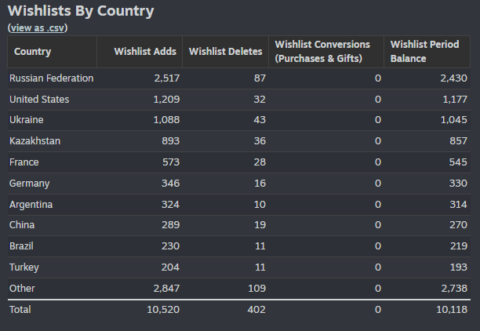This screenshot has height=331, width=480.
Task: Click the France country cell
Action: tap(24, 162)
